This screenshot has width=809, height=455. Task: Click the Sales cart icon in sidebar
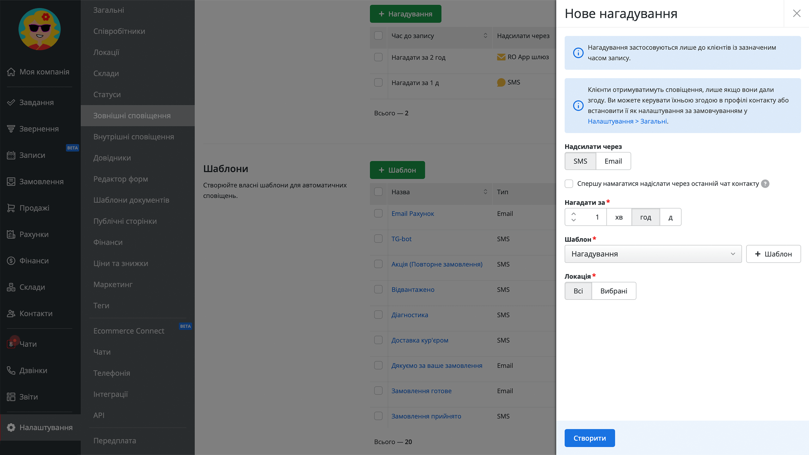pos(11,208)
